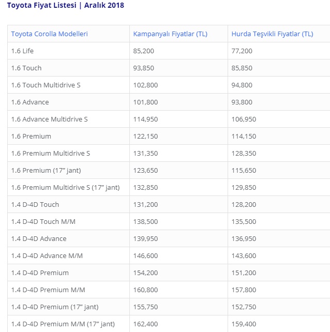
Task: Click the scrap-incentive price 157,800
Action: point(244,290)
